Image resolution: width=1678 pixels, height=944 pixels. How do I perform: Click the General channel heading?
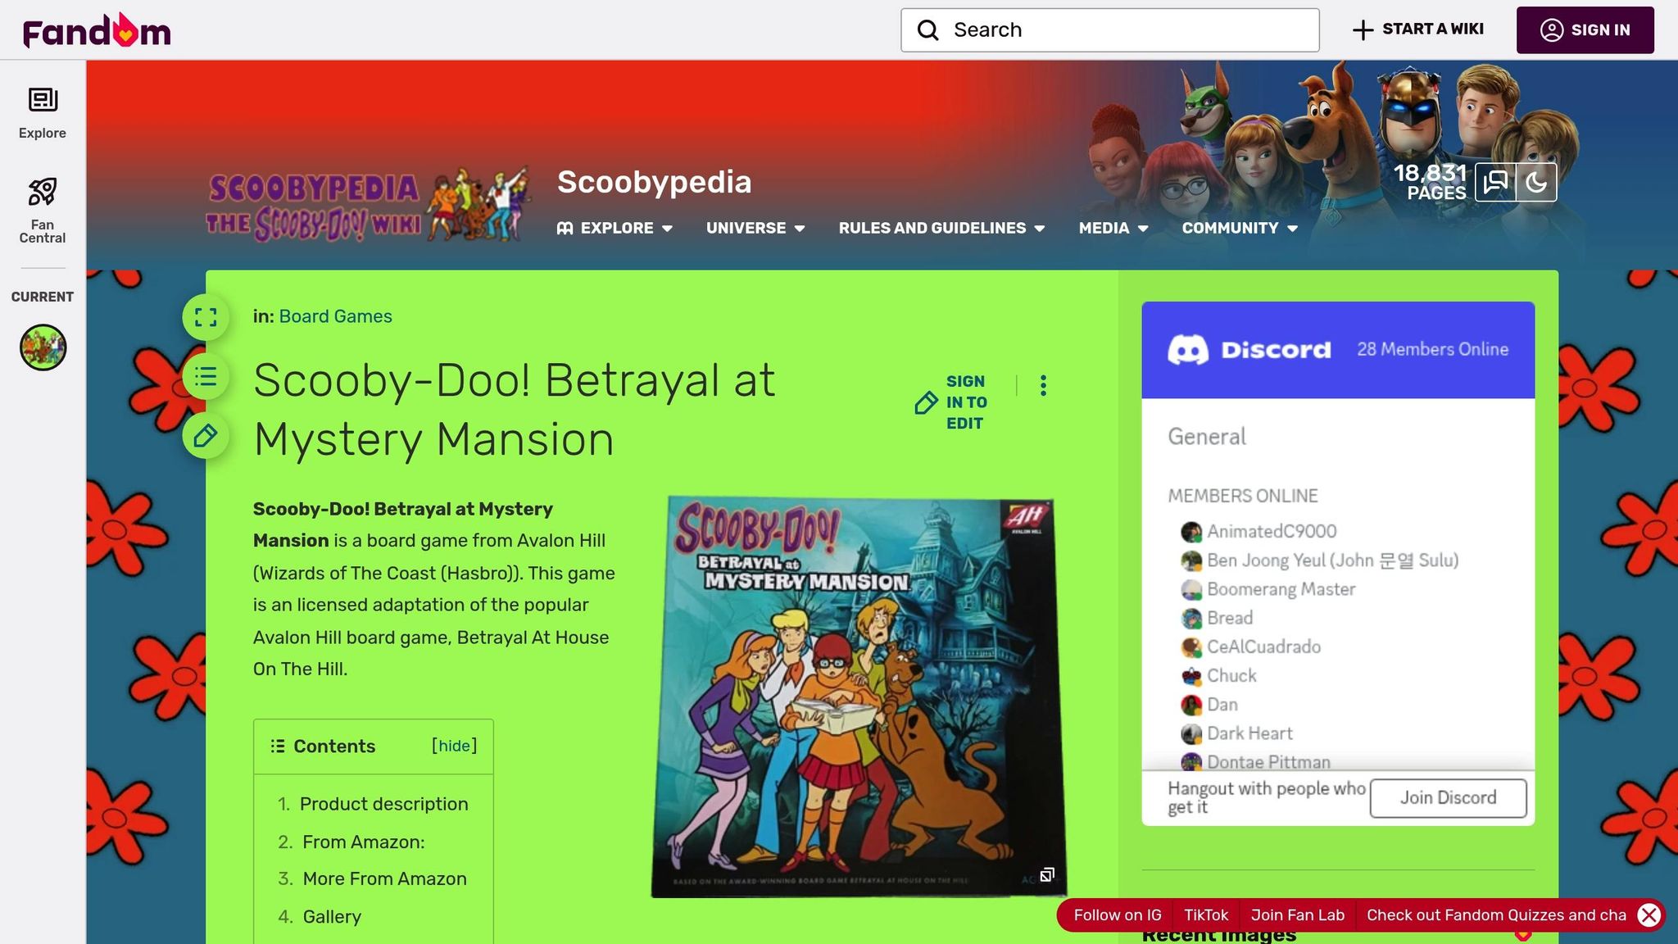point(1206,436)
